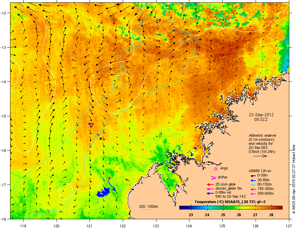Click the long blue velocity arrow near the glider track
The width and height of the screenshot is (296, 229).
[x=112, y=187]
